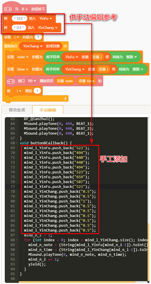Collapse the for loop fold arrow
The image size is (151, 284).
(x=17, y=240)
